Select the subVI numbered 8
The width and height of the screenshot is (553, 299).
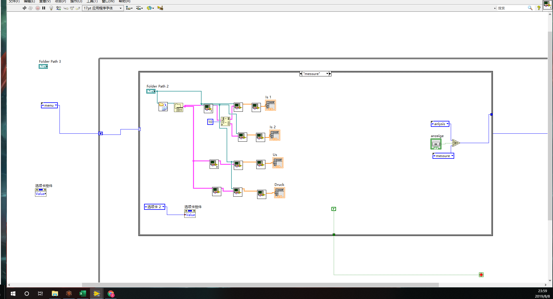214,164
